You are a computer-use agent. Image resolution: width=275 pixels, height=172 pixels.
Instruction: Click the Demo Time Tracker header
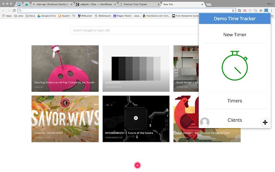click(x=235, y=18)
